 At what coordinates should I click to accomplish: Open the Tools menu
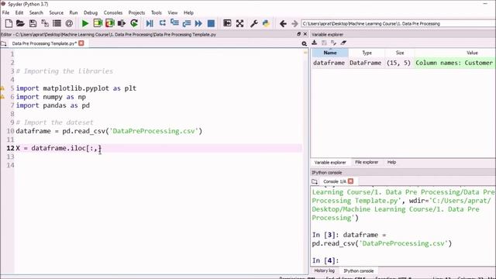click(157, 12)
